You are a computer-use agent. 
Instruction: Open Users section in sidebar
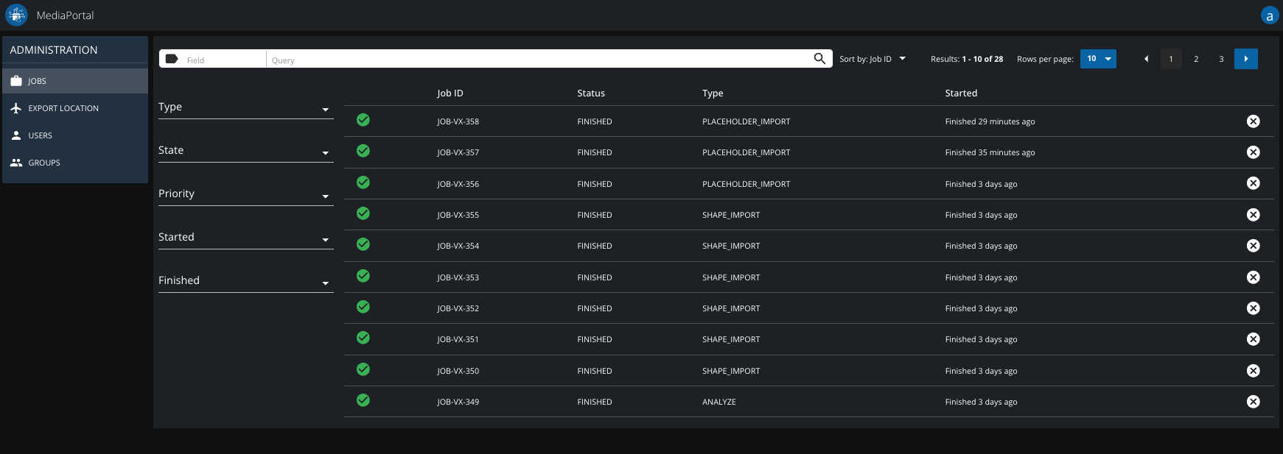point(40,135)
